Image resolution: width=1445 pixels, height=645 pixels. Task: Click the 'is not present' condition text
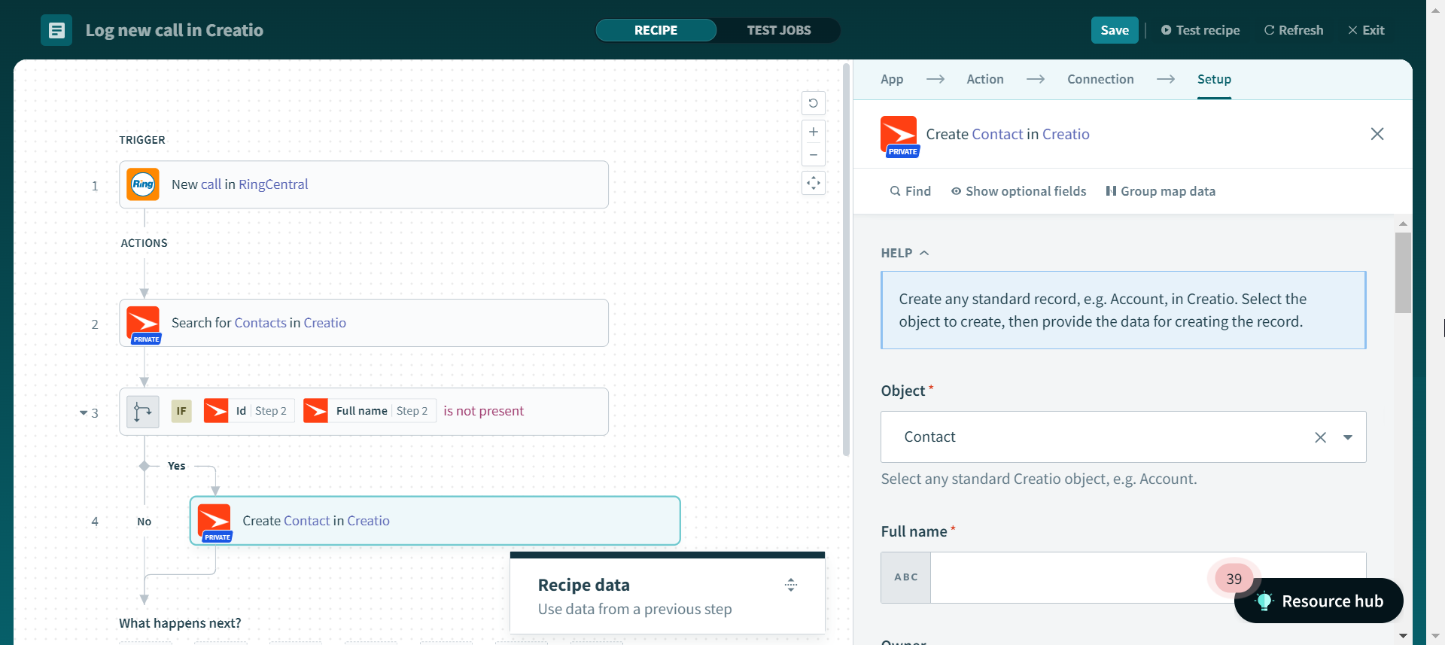(483, 411)
